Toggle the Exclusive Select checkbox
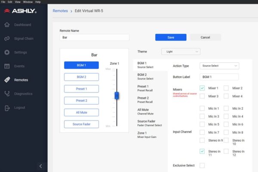Screen dimensions: 258x172 (x=202, y=166)
